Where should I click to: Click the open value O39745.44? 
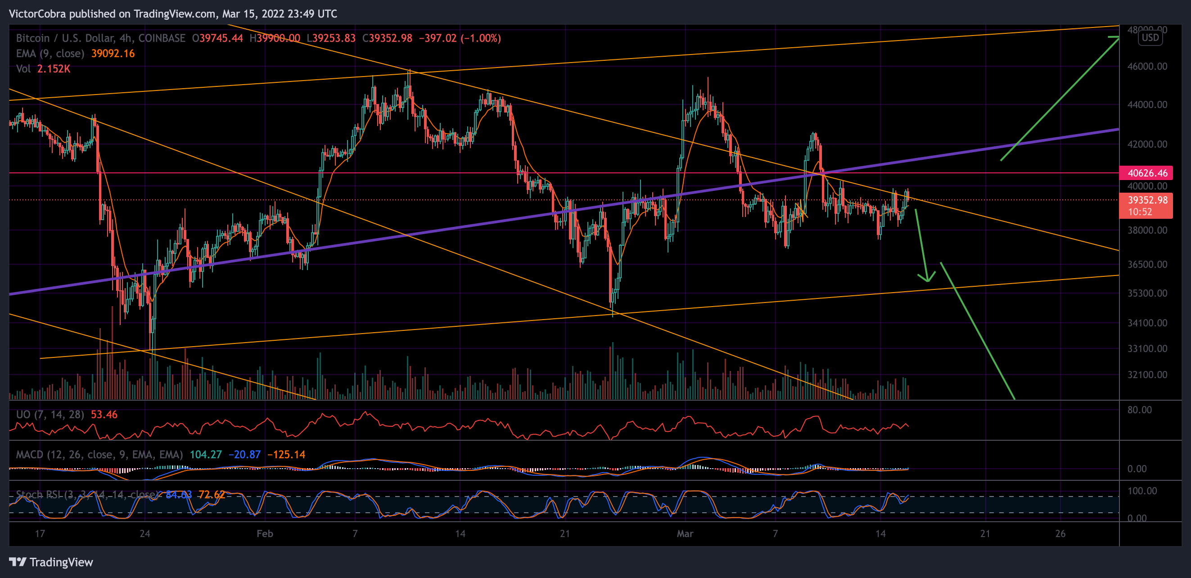tap(217, 38)
